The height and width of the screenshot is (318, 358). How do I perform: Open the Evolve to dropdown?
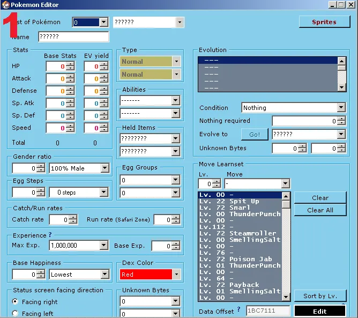(341, 134)
